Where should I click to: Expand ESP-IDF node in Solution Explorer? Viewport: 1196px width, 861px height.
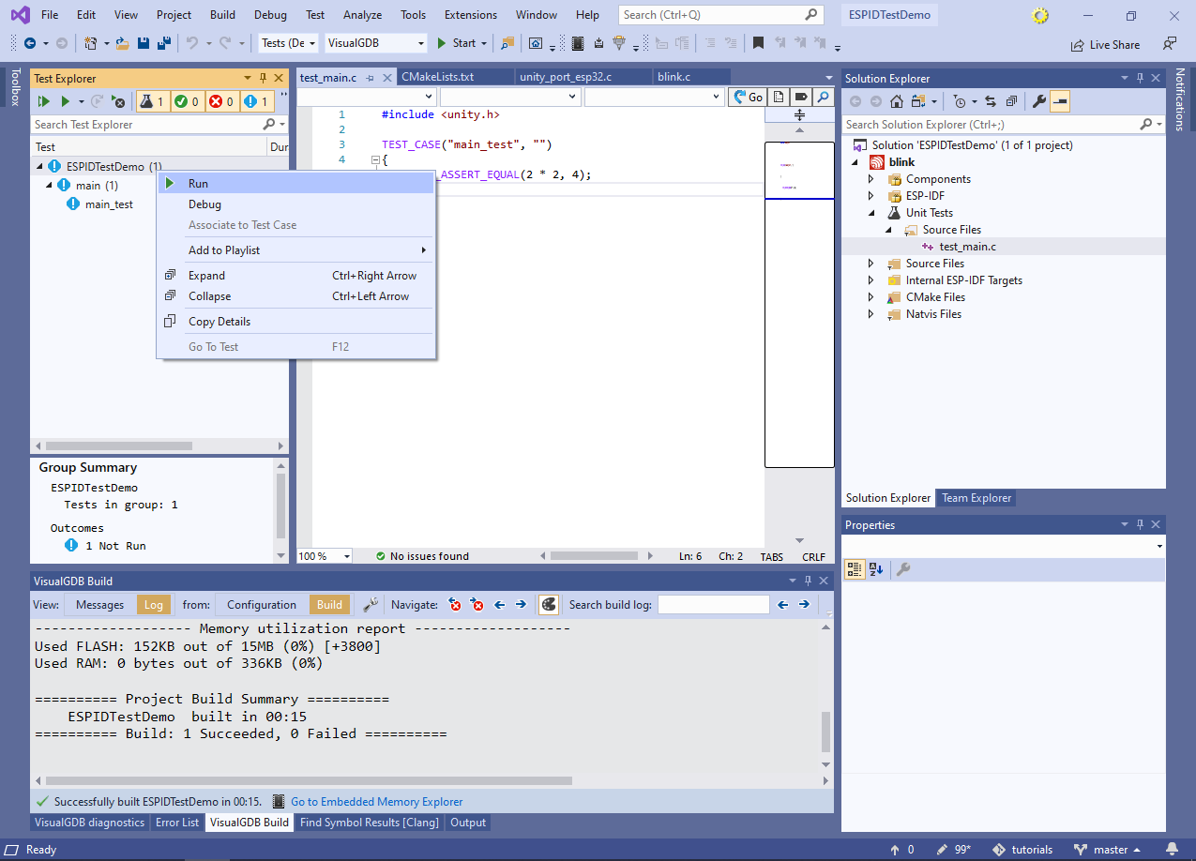871,196
